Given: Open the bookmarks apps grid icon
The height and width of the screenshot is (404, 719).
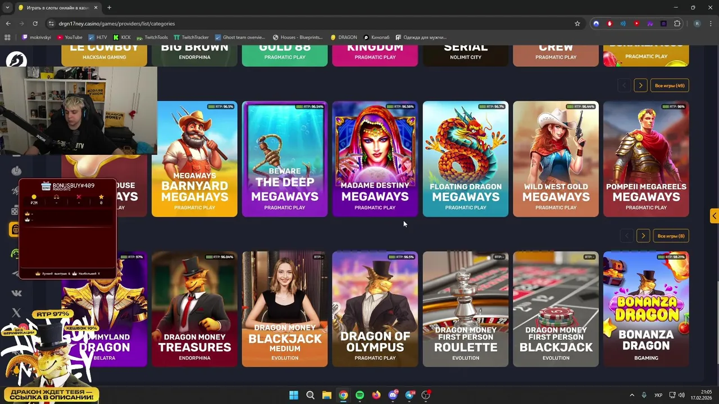Looking at the screenshot, I should point(7,38).
